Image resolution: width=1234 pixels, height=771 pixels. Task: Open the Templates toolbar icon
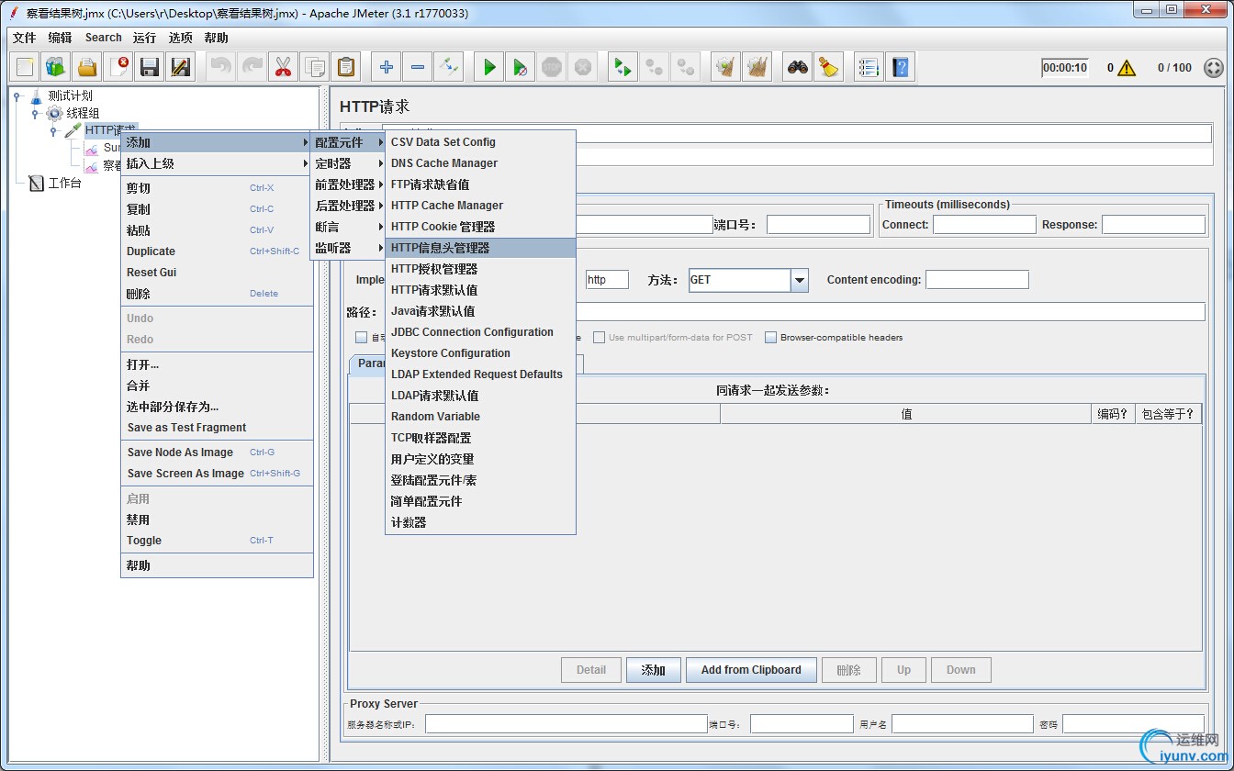[x=56, y=67]
